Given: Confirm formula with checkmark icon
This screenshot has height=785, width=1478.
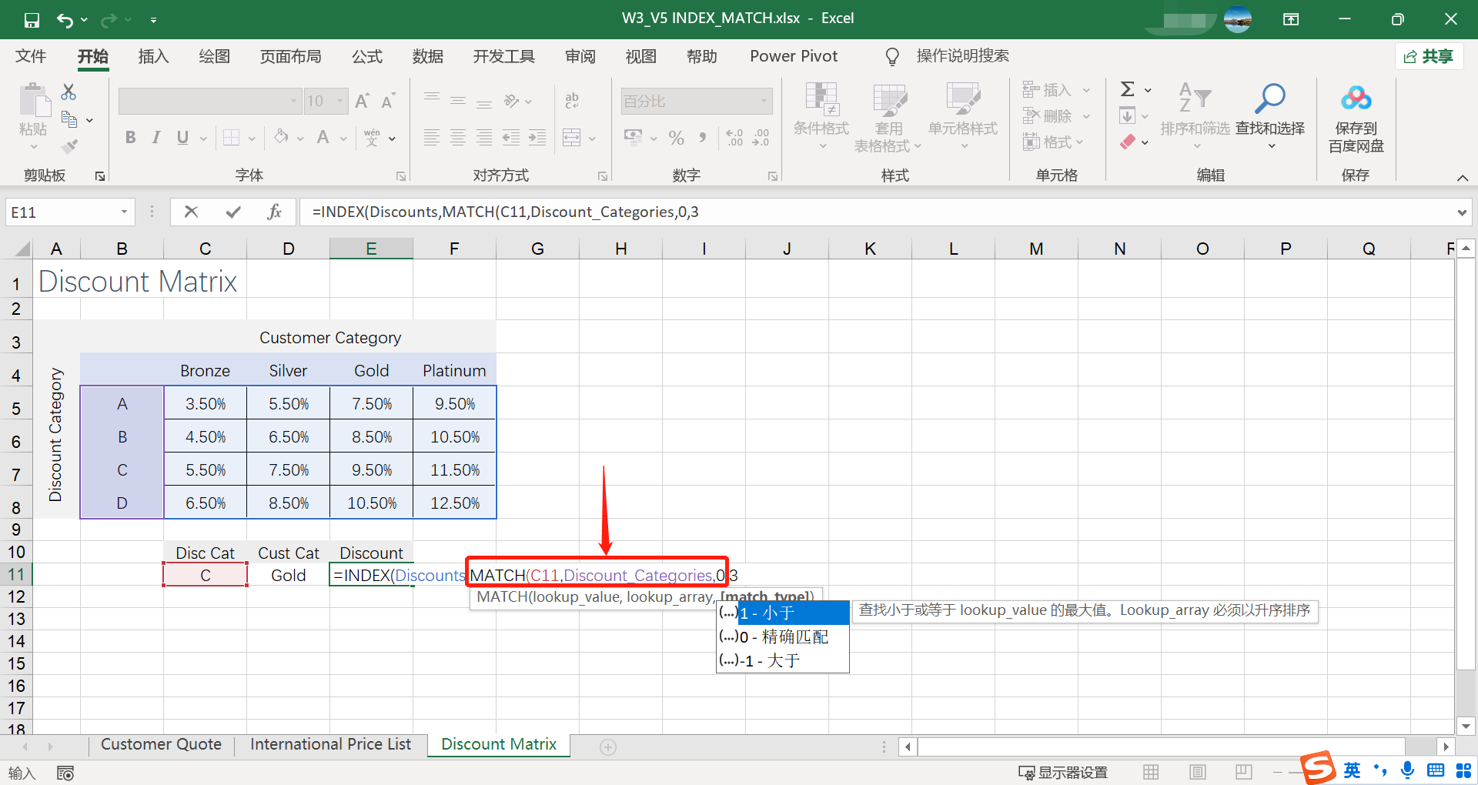Looking at the screenshot, I should click(233, 212).
